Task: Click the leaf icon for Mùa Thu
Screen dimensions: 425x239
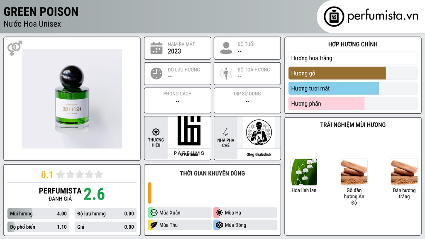Action: tap(154, 225)
